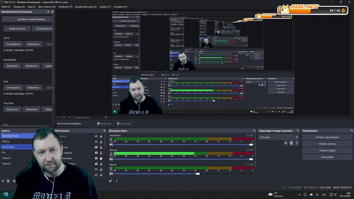
Task: Select scene Сцена 2
Action: click(17, 158)
